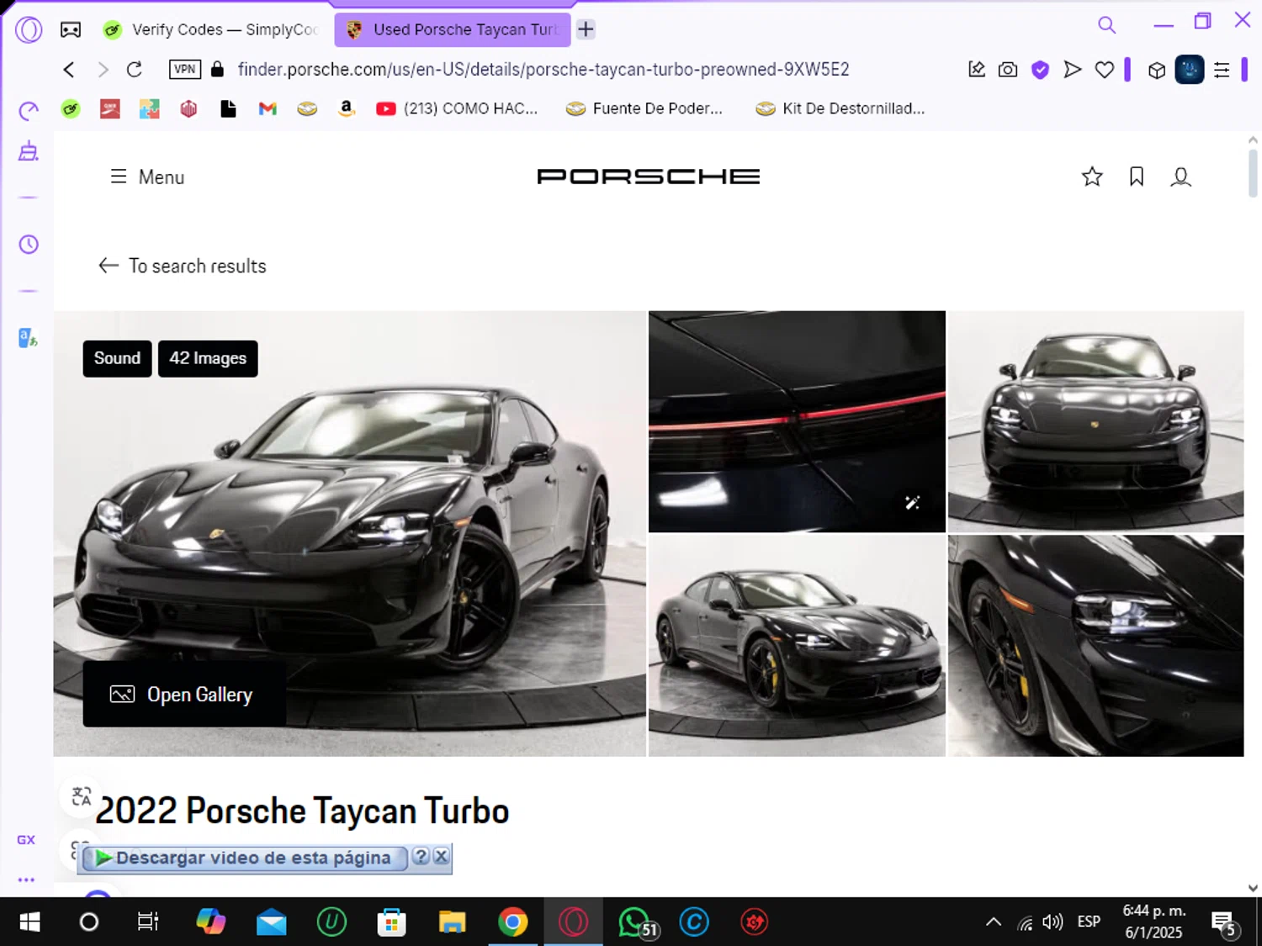Screen dimensions: 1262x946
Task: Open the taskbar clock 6:44 p. m.
Action: [1153, 922]
